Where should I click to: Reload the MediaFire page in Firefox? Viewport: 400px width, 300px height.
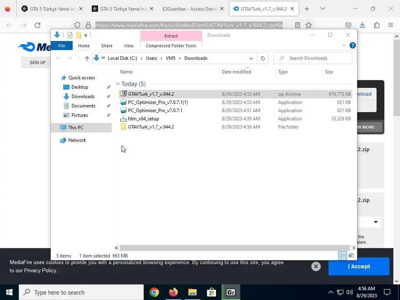(37, 25)
